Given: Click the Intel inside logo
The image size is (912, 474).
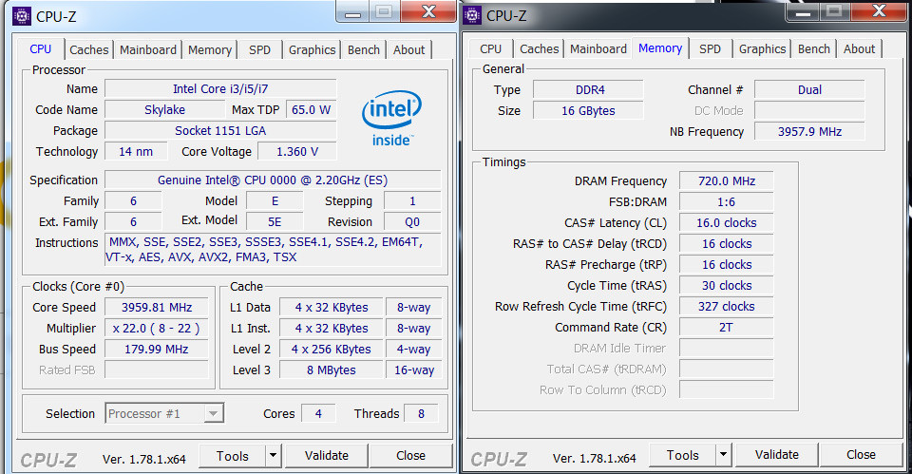Looking at the screenshot, I should coord(392,119).
